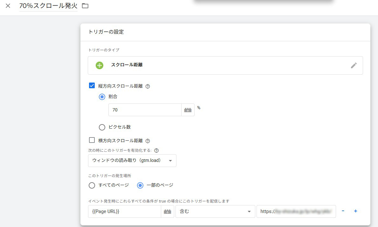This screenshot has width=378, height=227.
Task: Select 一部のページ radio button
Action: (x=140, y=185)
